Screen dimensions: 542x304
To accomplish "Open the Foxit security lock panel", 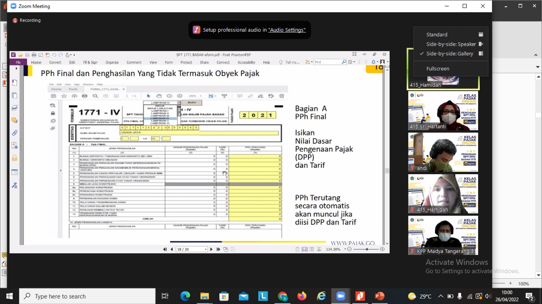I will [x=14, y=158].
